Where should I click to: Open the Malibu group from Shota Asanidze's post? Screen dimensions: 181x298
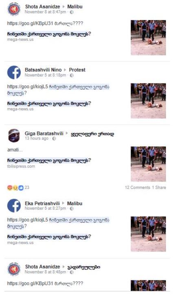pos(75,7)
